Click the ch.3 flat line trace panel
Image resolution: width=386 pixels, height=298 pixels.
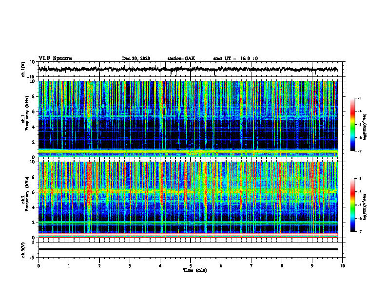191,250
